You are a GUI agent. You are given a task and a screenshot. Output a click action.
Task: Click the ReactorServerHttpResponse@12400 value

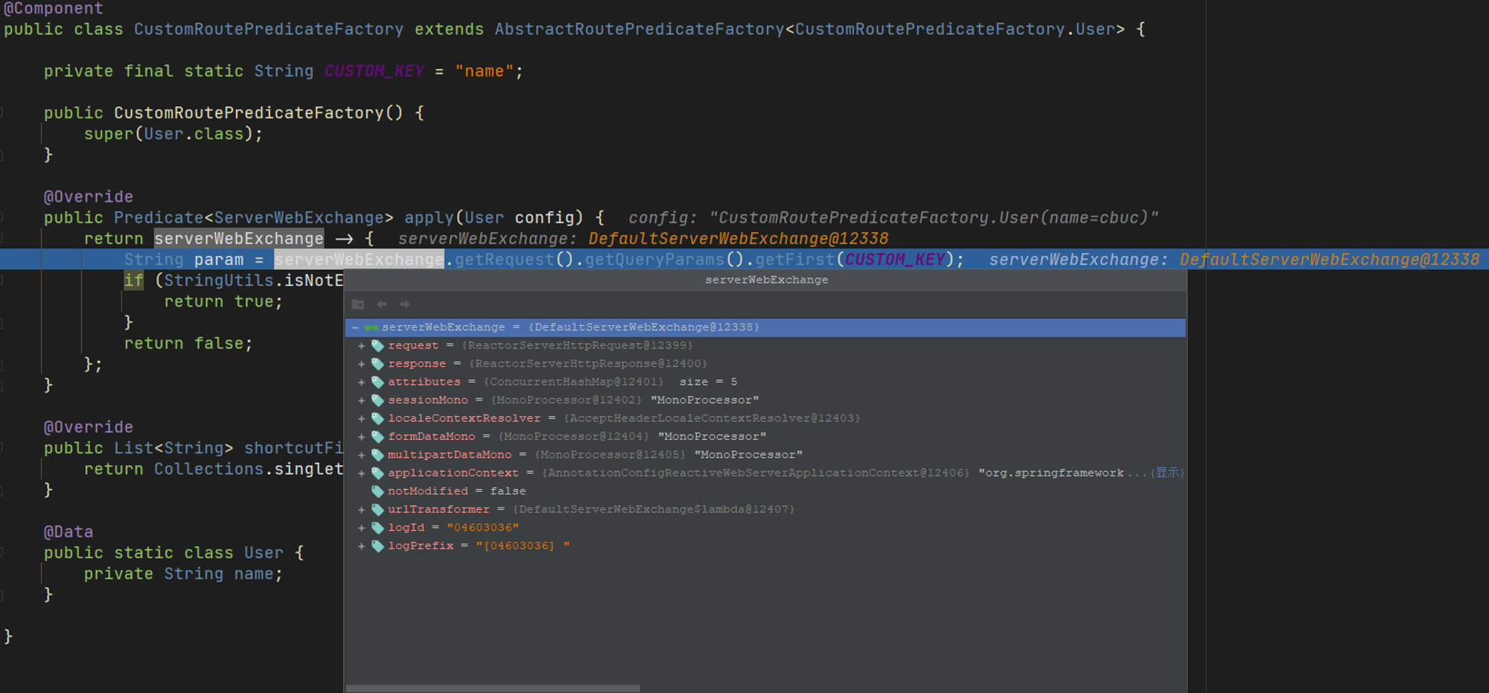coord(588,363)
